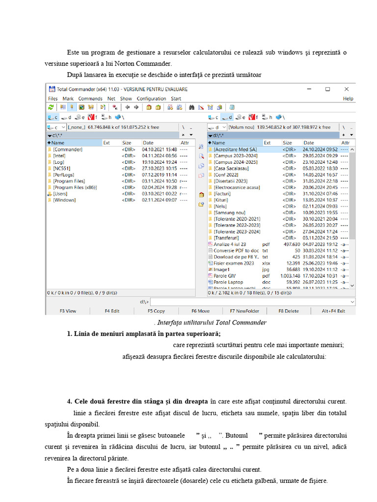Go to root with right panel backslash button
Viewport: 377px width, 502px height.
pos(344,127)
